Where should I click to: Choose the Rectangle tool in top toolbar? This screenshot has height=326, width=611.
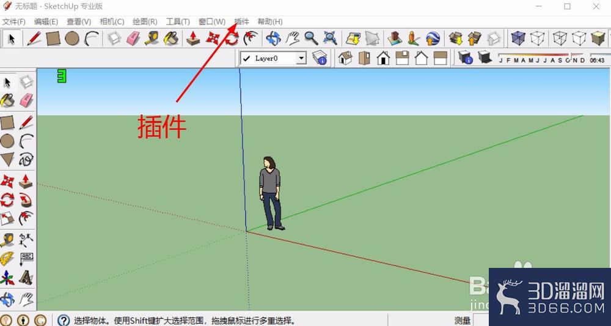click(x=53, y=38)
